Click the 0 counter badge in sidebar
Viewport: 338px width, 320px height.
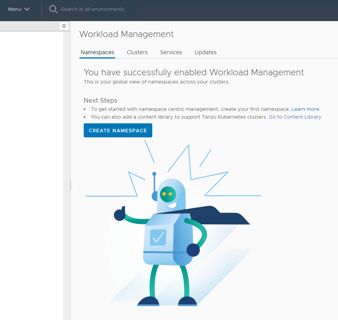click(x=64, y=26)
